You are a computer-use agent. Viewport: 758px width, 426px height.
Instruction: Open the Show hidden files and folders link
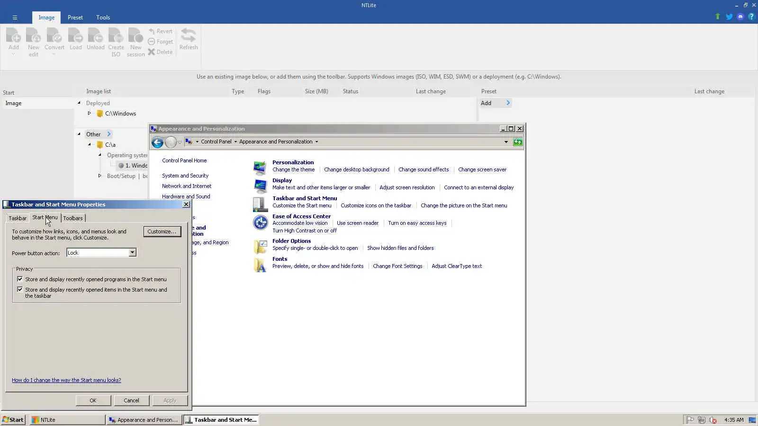(400, 248)
